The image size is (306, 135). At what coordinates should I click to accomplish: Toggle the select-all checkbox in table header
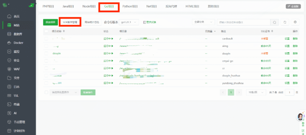pyautogui.click(x=46, y=31)
